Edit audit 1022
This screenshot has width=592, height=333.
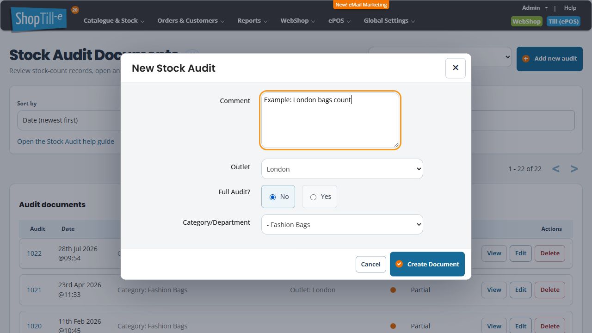(x=521, y=253)
